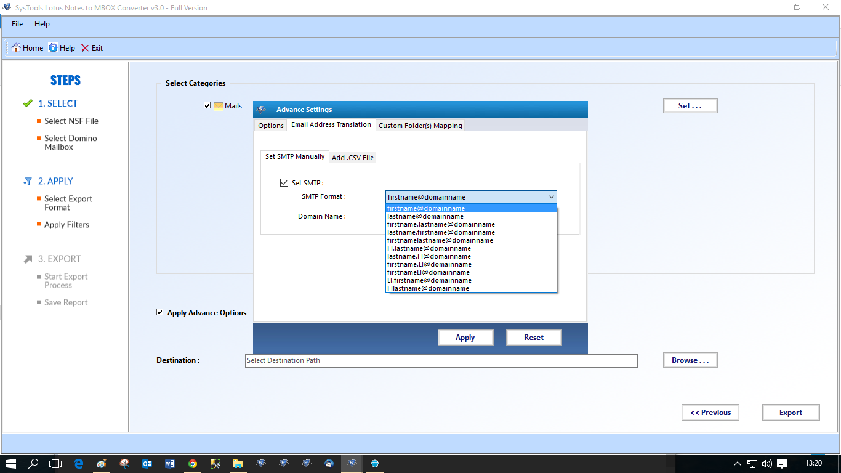This screenshot has width=841, height=473.
Task: Select Email Address Translation tab
Action: [331, 124]
